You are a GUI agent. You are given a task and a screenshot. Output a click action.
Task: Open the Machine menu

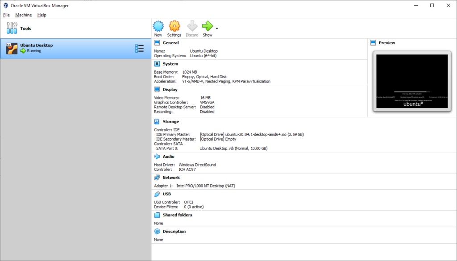[x=24, y=15]
